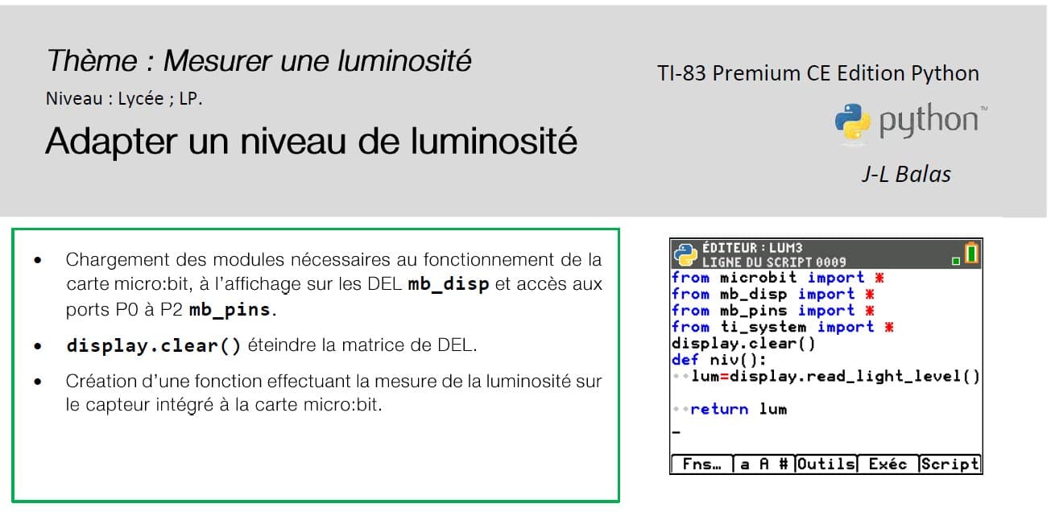The width and height of the screenshot is (1051, 512).
Task: Click the 'LIGNE DU SCRIPT 0009' status text
Action: (x=774, y=262)
